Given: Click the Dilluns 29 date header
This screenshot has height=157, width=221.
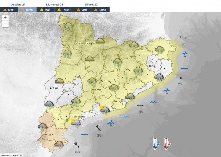Looking at the screenshot, I should tap(91, 5).
